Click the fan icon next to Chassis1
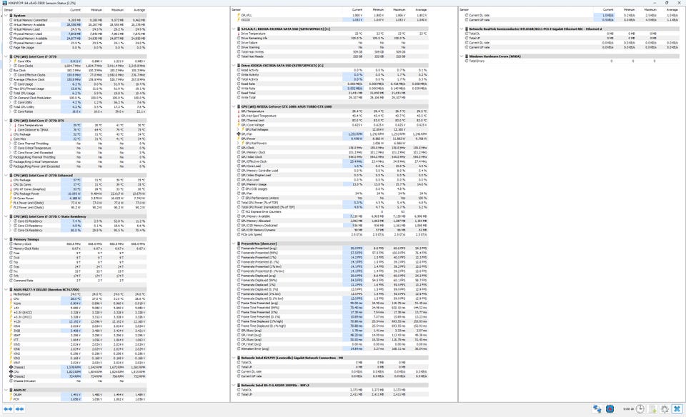686x417 pixels. [x=11, y=367]
